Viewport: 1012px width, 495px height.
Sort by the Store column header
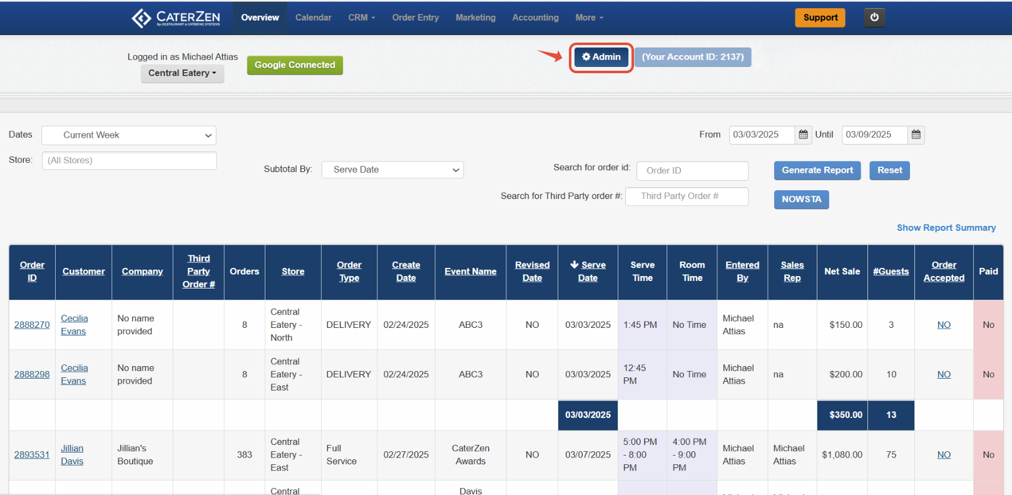293,272
